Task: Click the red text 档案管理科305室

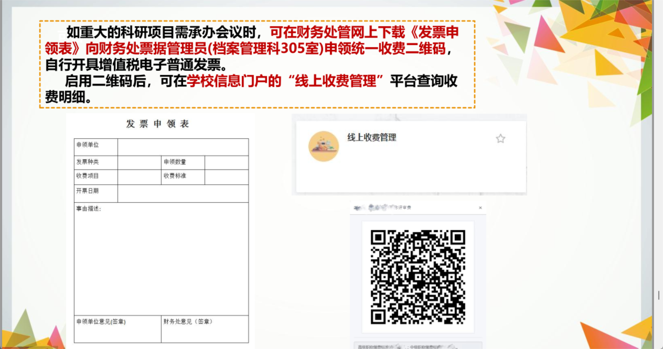Action: pyautogui.click(x=265, y=49)
